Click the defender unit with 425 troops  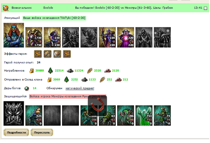pos(34,115)
